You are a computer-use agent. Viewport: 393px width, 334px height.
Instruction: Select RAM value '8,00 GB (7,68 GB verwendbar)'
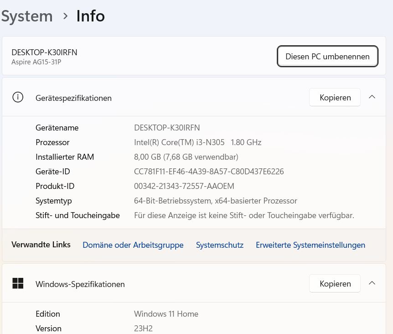click(x=186, y=157)
